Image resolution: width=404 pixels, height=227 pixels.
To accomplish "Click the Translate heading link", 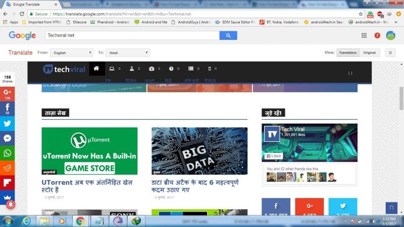I will [x=20, y=52].
